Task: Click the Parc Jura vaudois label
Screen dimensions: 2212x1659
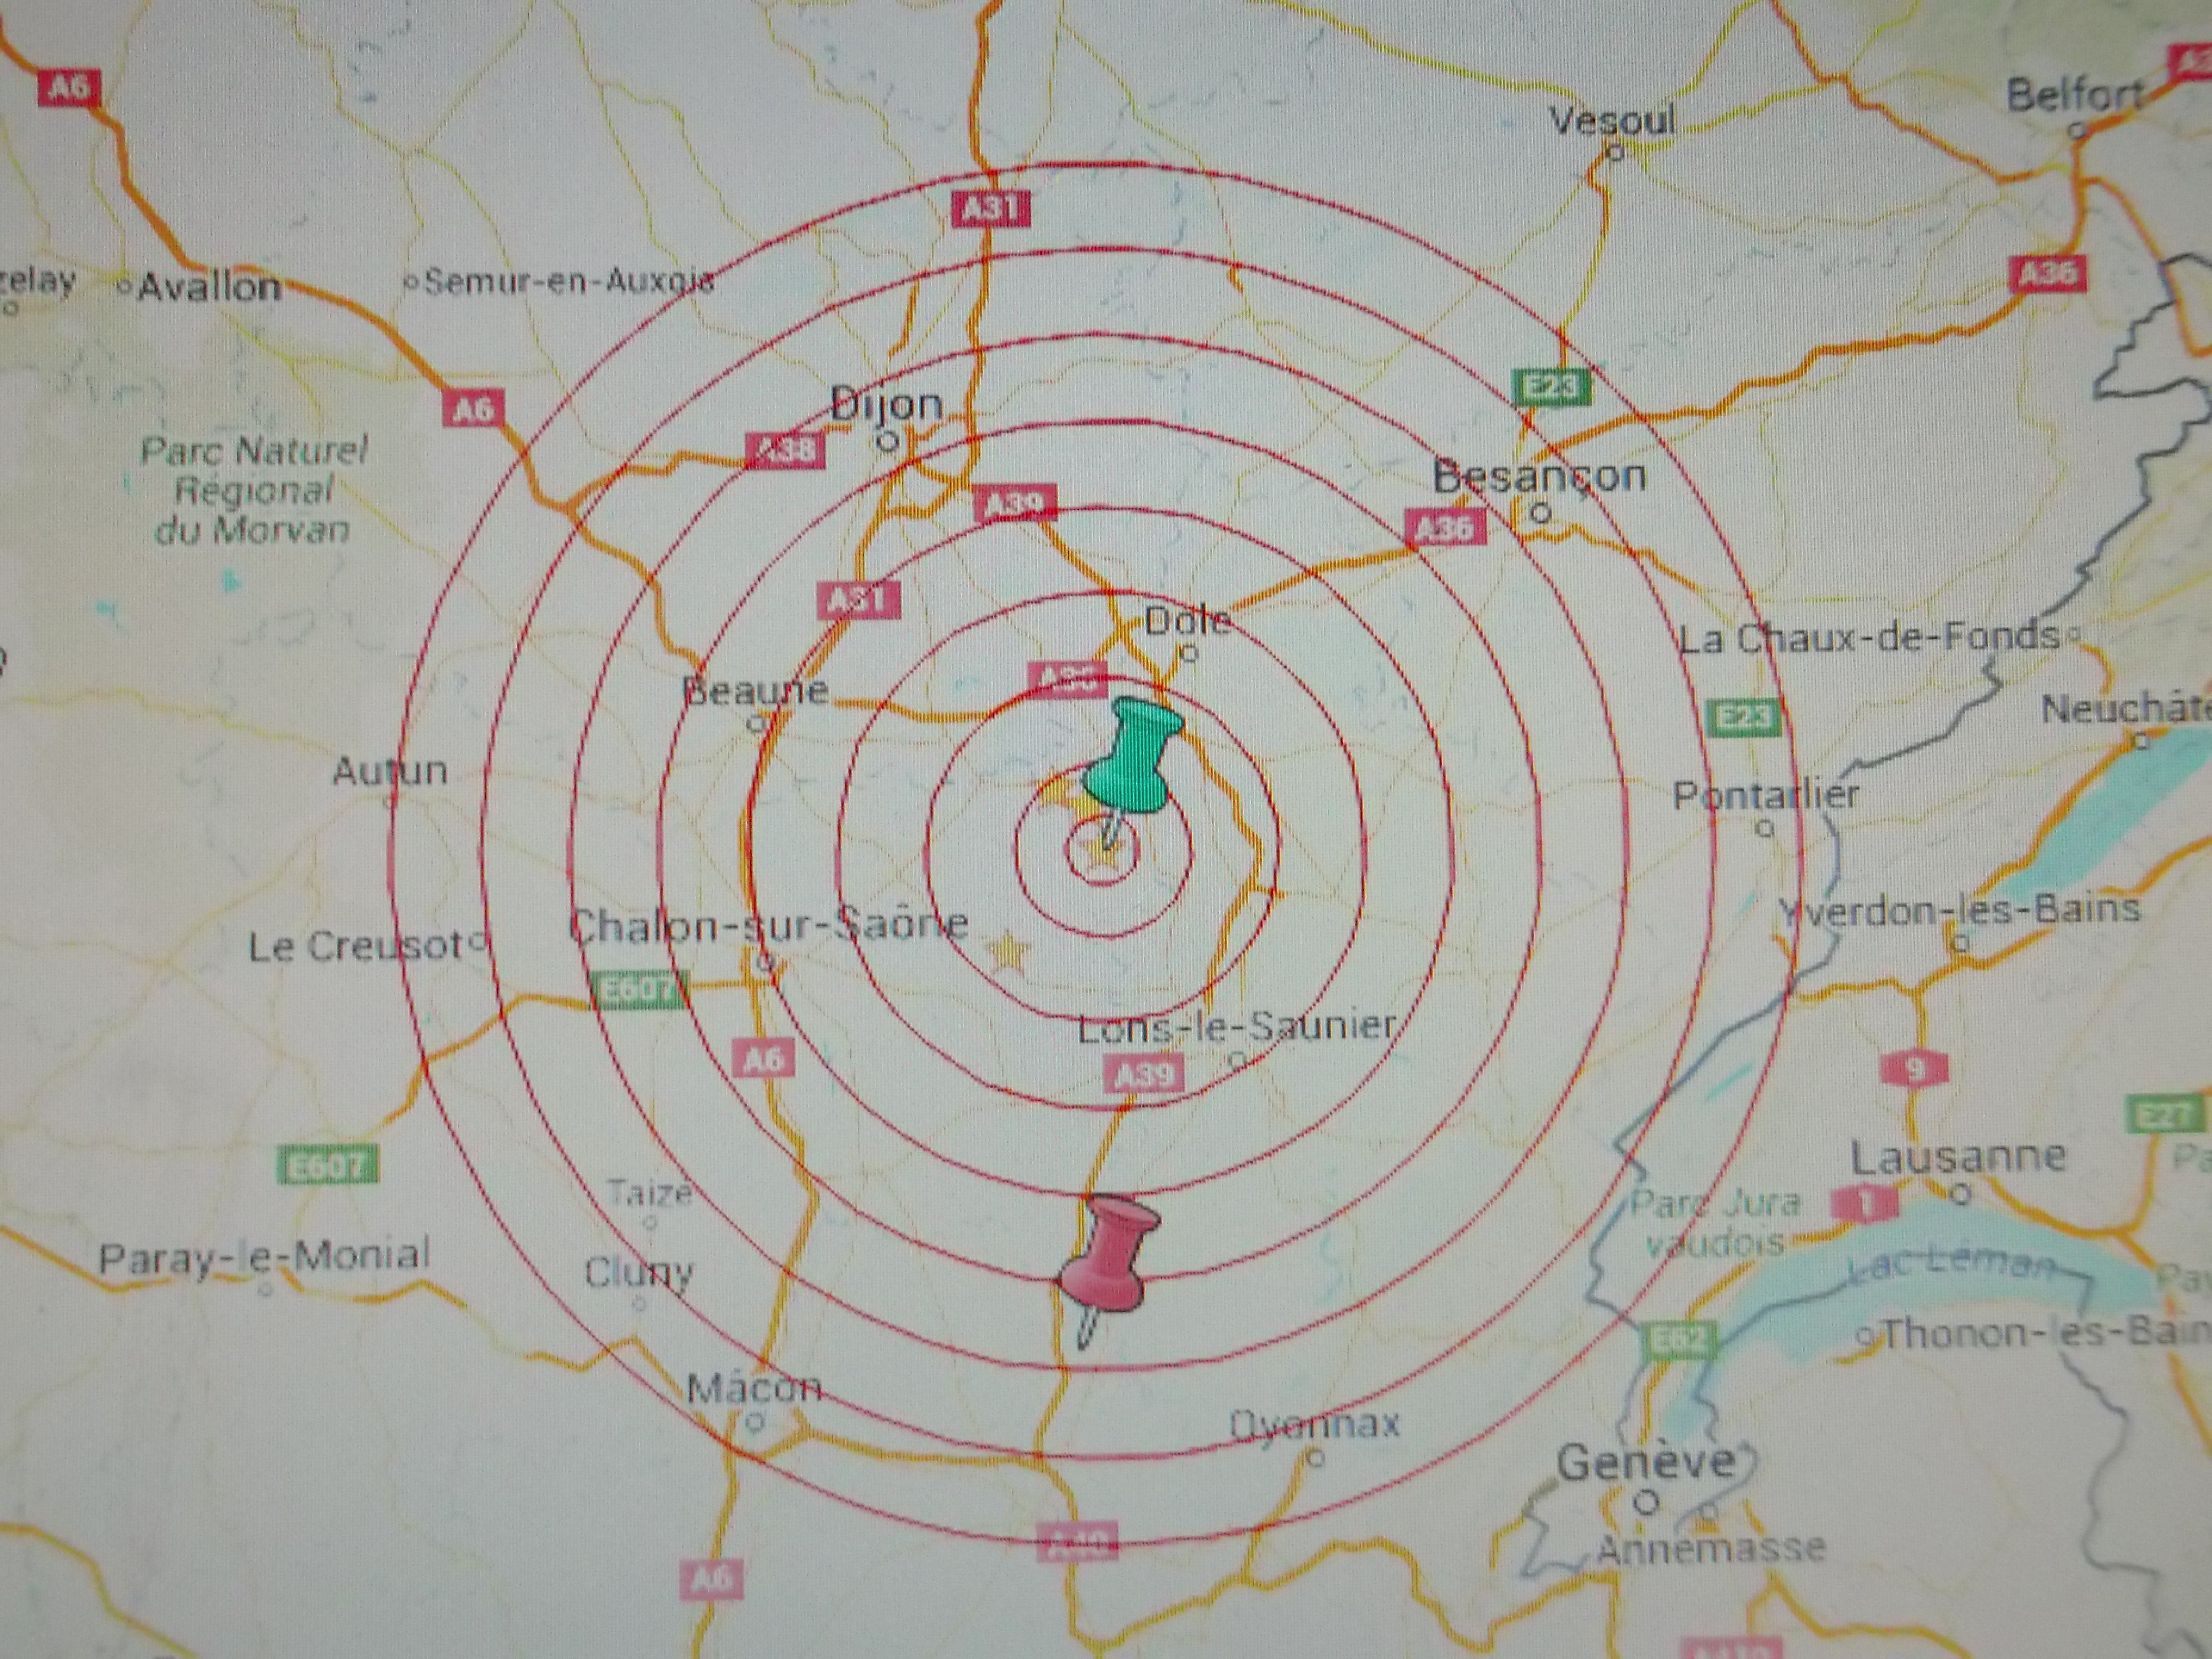Action: pos(1715,1222)
